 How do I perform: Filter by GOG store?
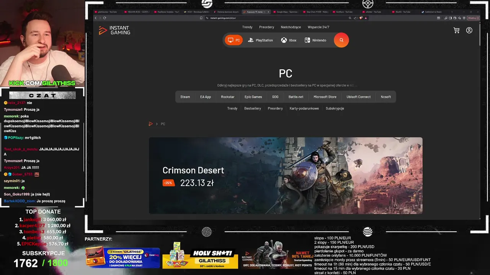[275, 97]
